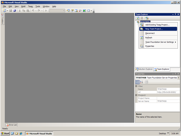Choose New Team Project from context menu

click(158, 29)
